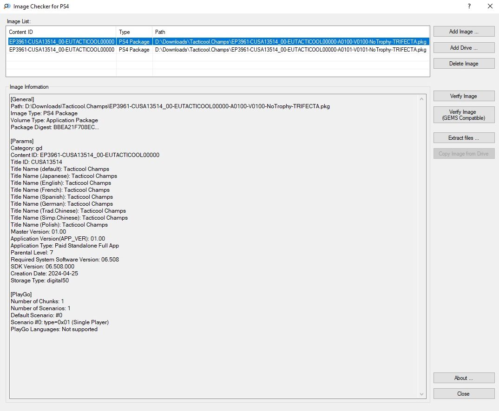Click PlayGo Languages: Not supported line
Image resolution: width=499 pixels, height=411 pixels.
(x=54, y=329)
